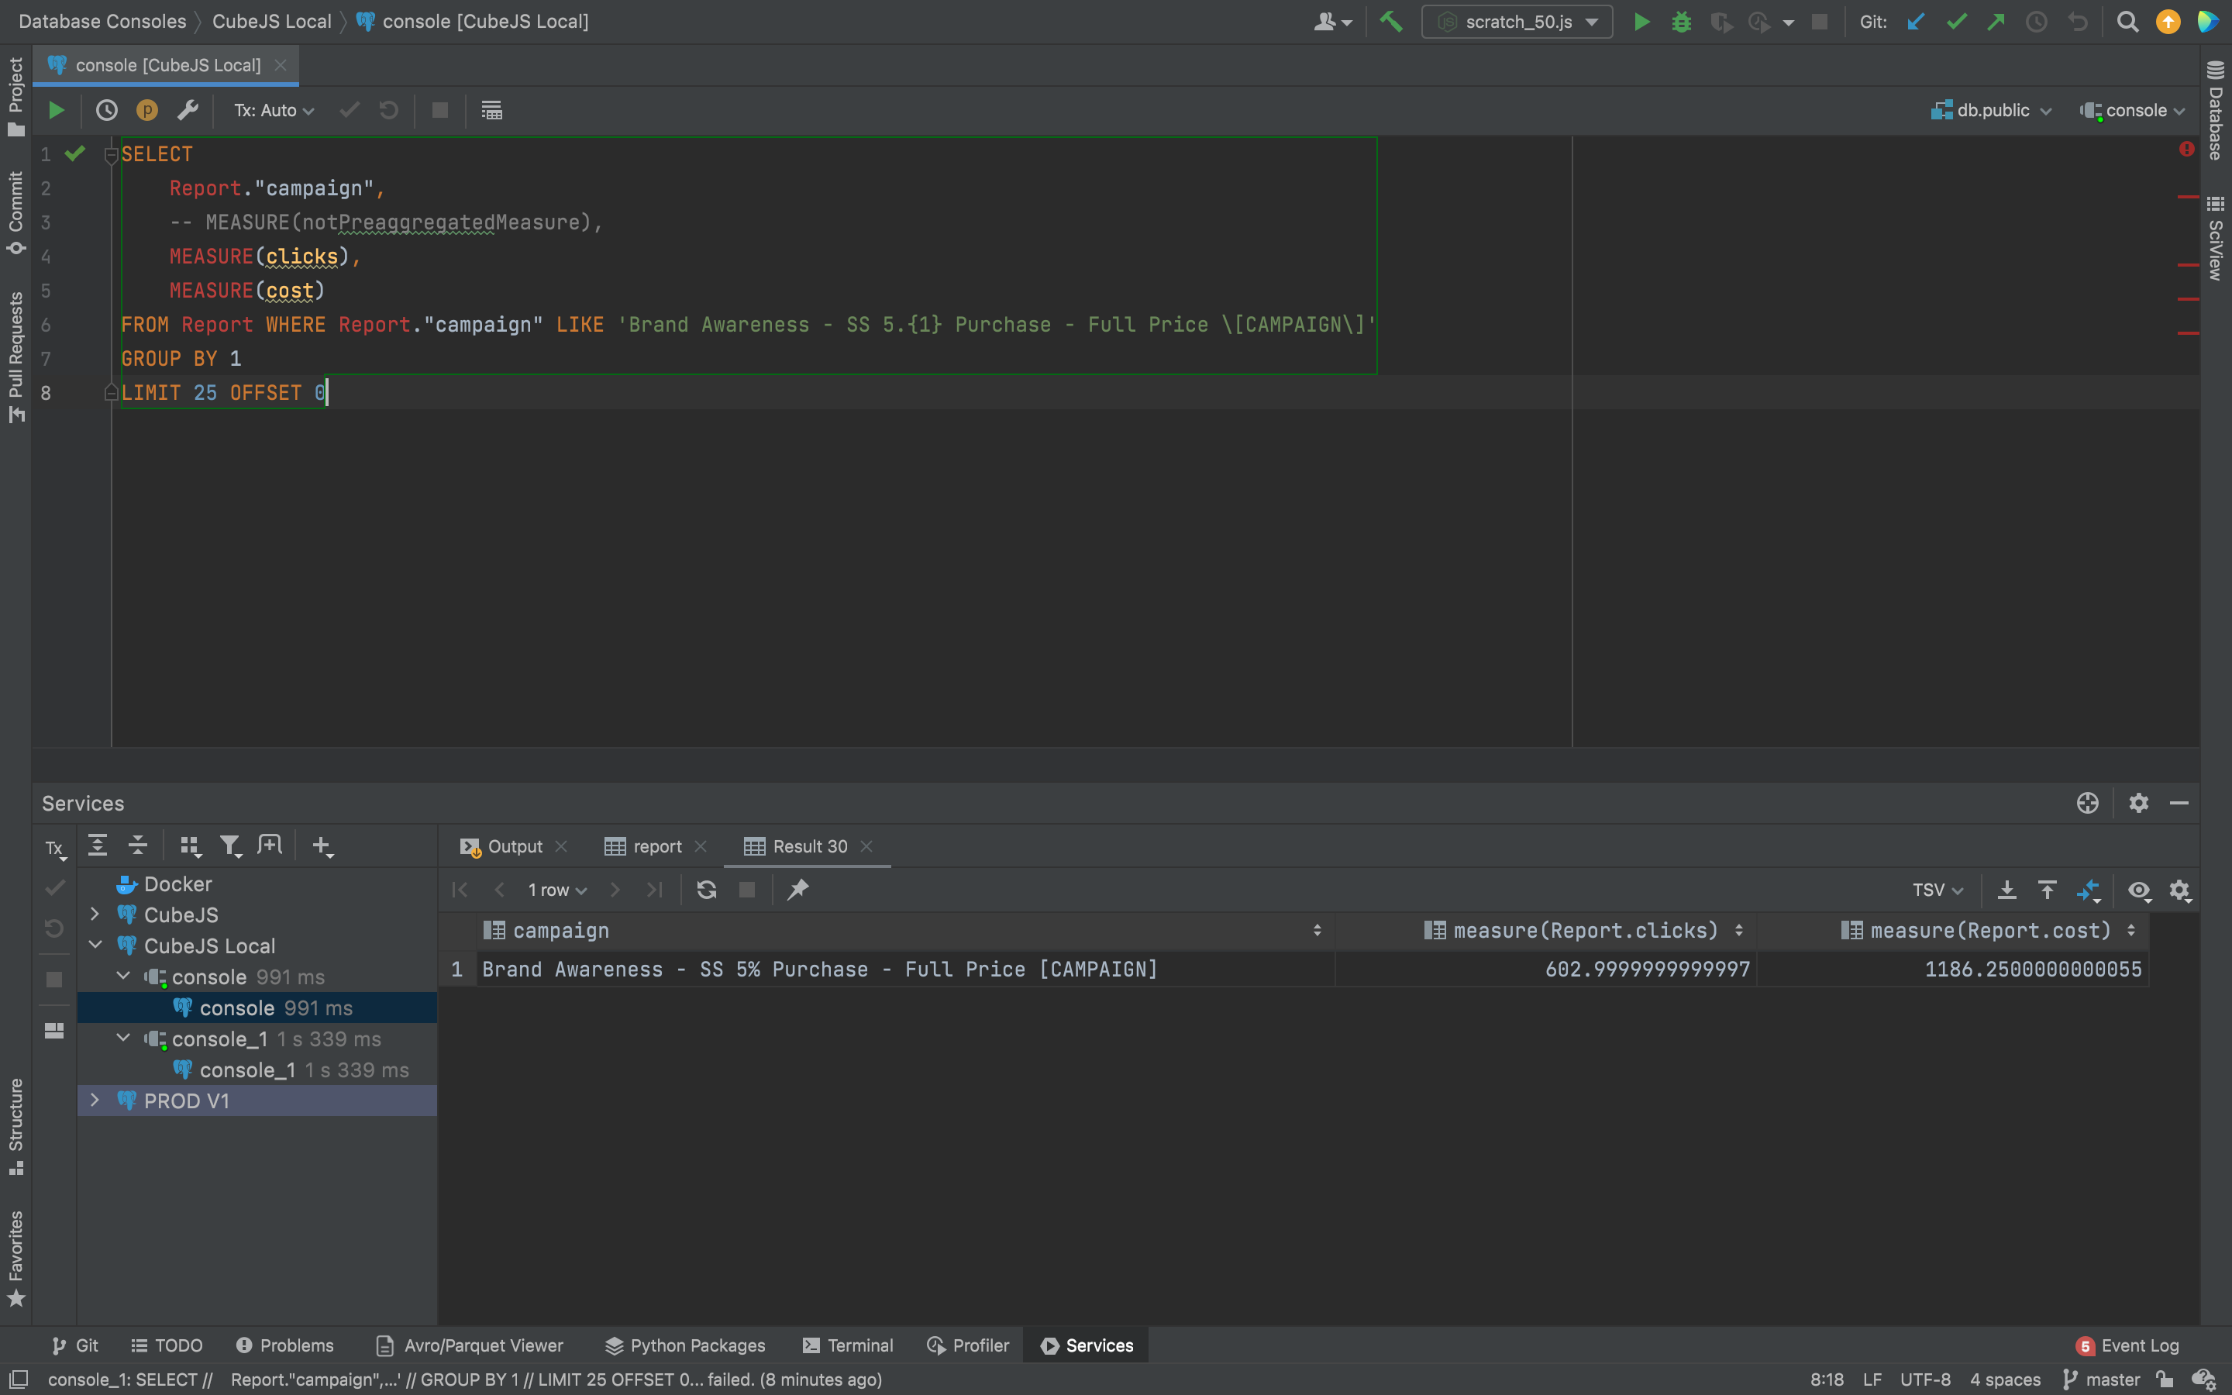Open Search Everywhere magnifier icon
Screen dimensions: 2232x1395
click(x=2128, y=21)
